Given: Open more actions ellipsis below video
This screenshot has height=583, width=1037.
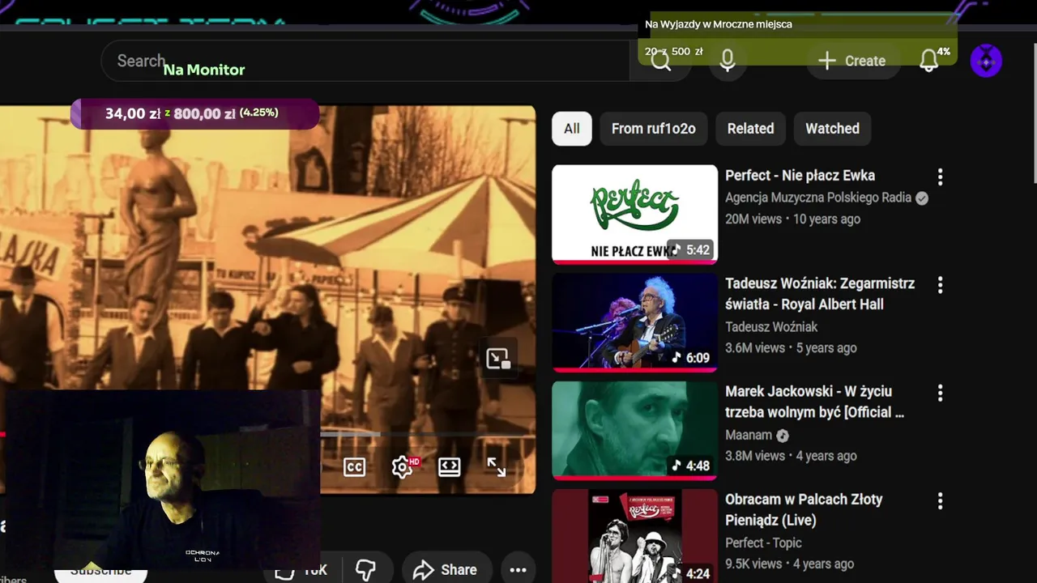Looking at the screenshot, I should pos(518,570).
